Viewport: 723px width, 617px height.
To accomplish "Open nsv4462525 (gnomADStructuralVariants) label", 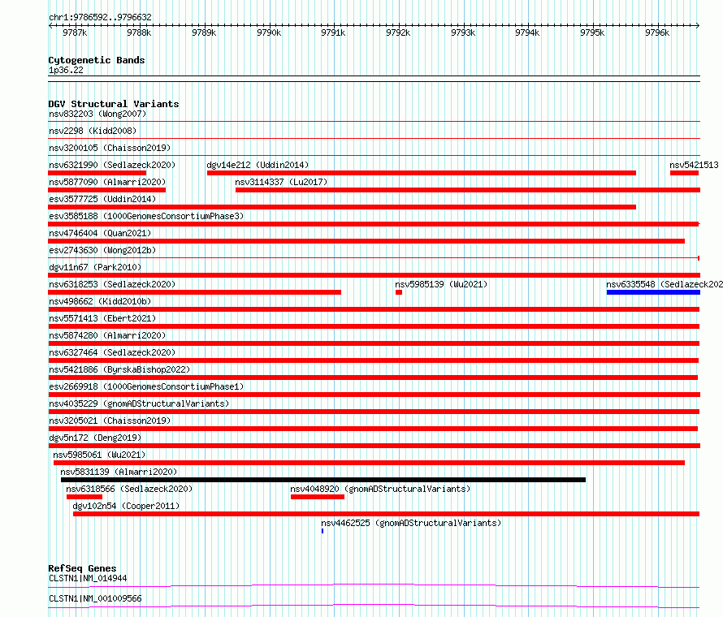I will click(411, 523).
